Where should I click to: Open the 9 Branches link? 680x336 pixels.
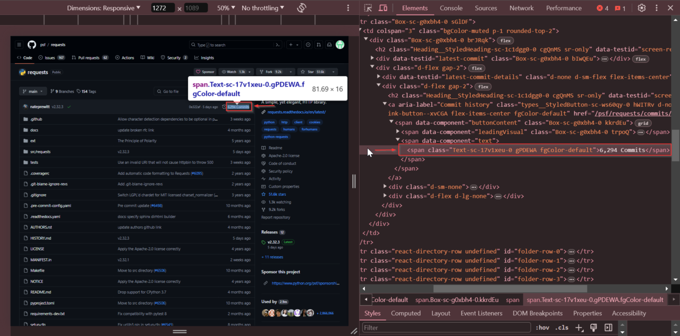coord(63,91)
